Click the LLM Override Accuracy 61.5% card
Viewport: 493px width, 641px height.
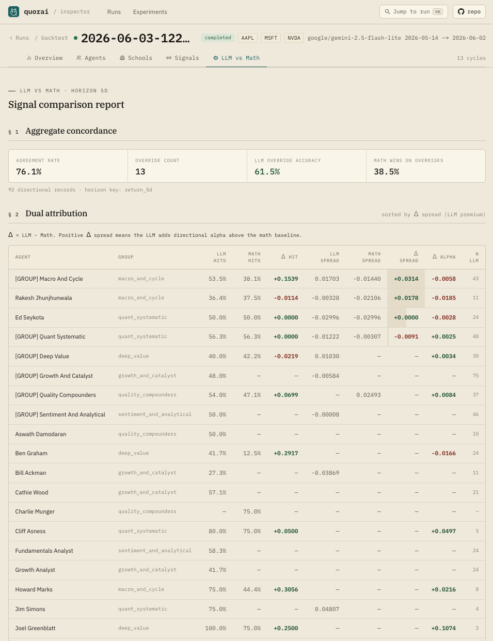point(307,166)
